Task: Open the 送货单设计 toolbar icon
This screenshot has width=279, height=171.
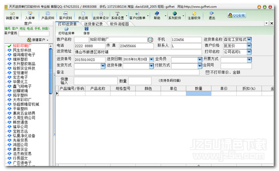Action: (101, 15)
